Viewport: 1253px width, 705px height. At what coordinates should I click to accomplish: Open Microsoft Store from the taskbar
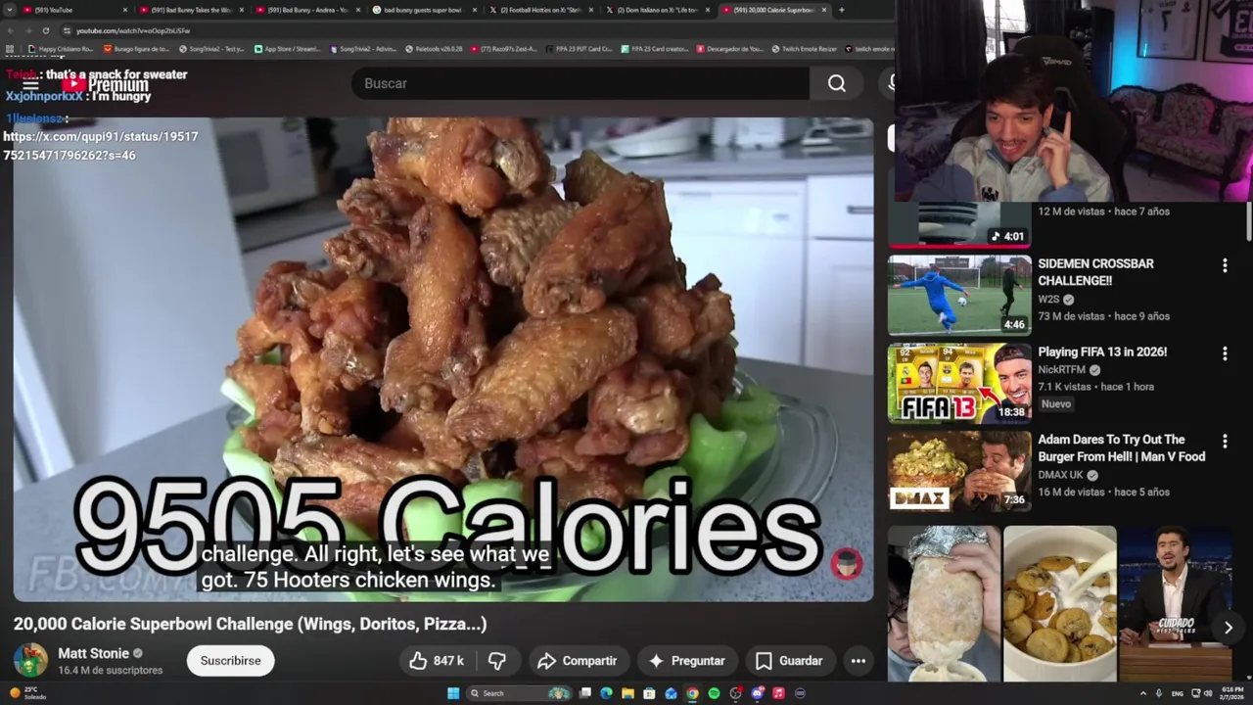649,693
